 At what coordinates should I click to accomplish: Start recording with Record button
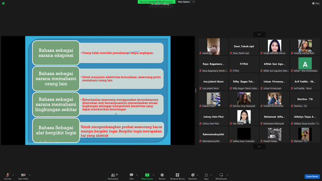tap(162, 176)
